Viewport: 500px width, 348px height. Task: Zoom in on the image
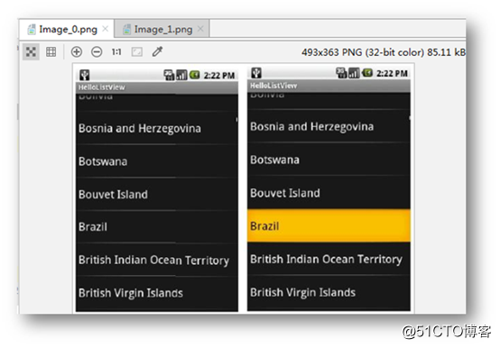77,51
